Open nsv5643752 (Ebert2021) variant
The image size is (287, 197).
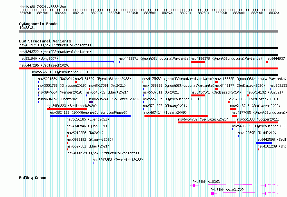(107, 92)
